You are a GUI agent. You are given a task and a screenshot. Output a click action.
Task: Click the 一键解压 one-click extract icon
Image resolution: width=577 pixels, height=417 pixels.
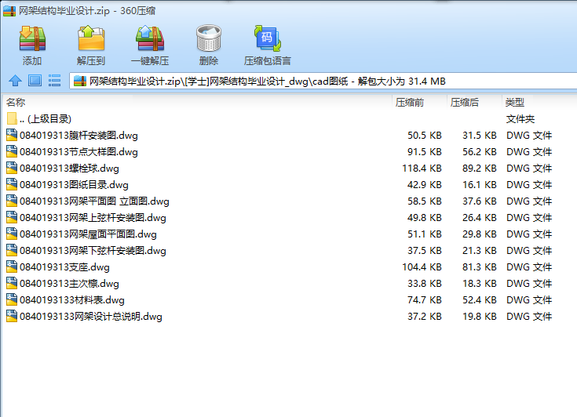150,38
